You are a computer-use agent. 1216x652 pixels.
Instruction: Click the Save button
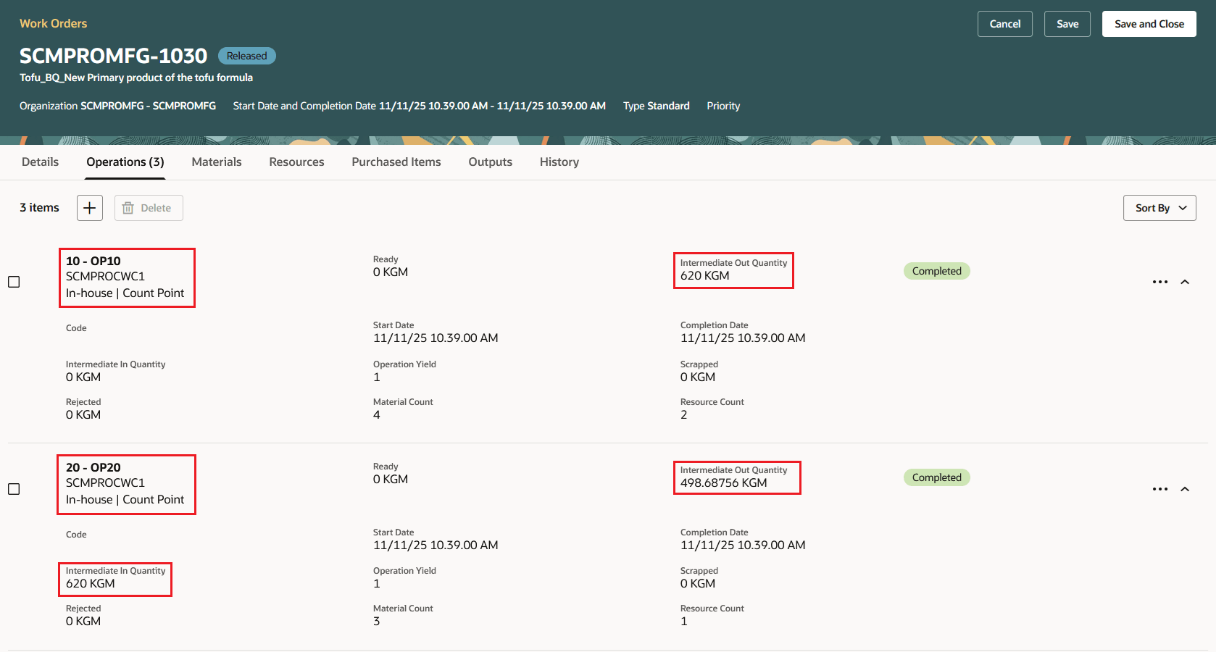[x=1067, y=23]
